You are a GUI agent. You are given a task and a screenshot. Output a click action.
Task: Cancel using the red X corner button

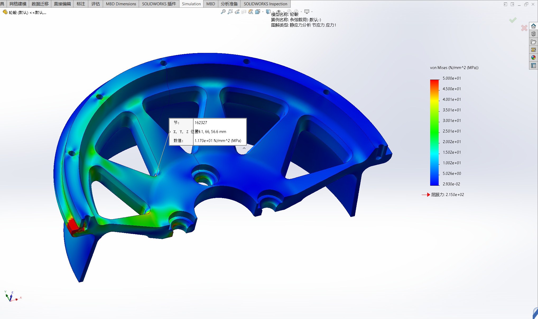(524, 28)
